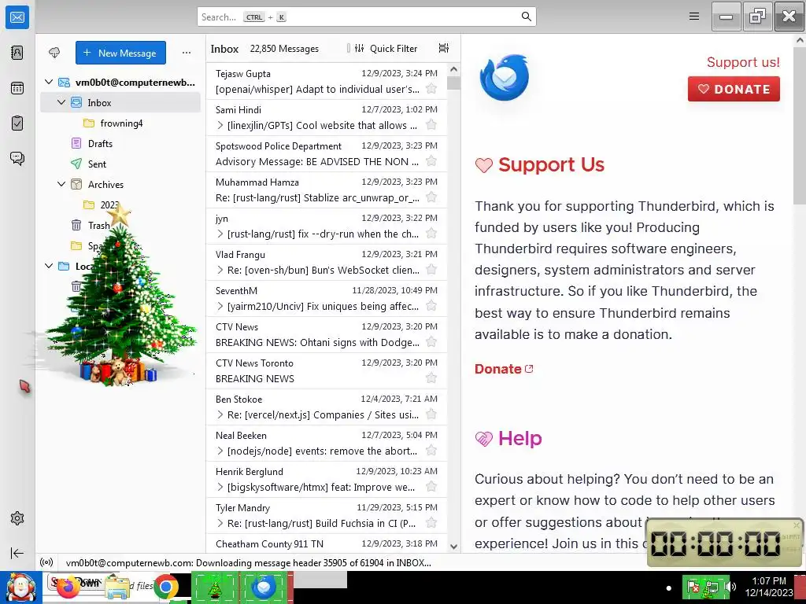Follow the Donate link
The width and height of the screenshot is (806, 604).
click(x=504, y=369)
